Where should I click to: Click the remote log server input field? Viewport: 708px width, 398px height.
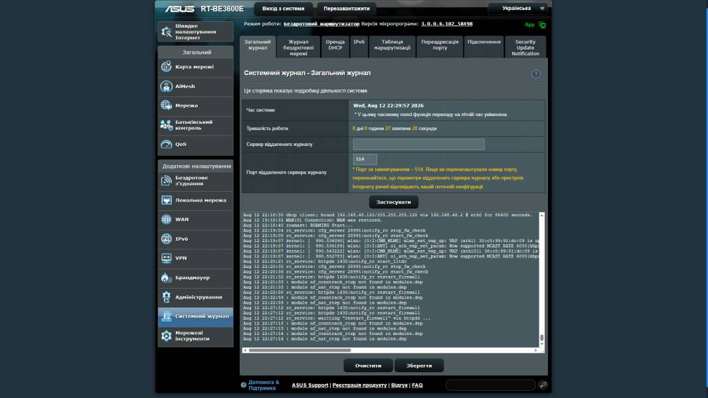(418, 144)
